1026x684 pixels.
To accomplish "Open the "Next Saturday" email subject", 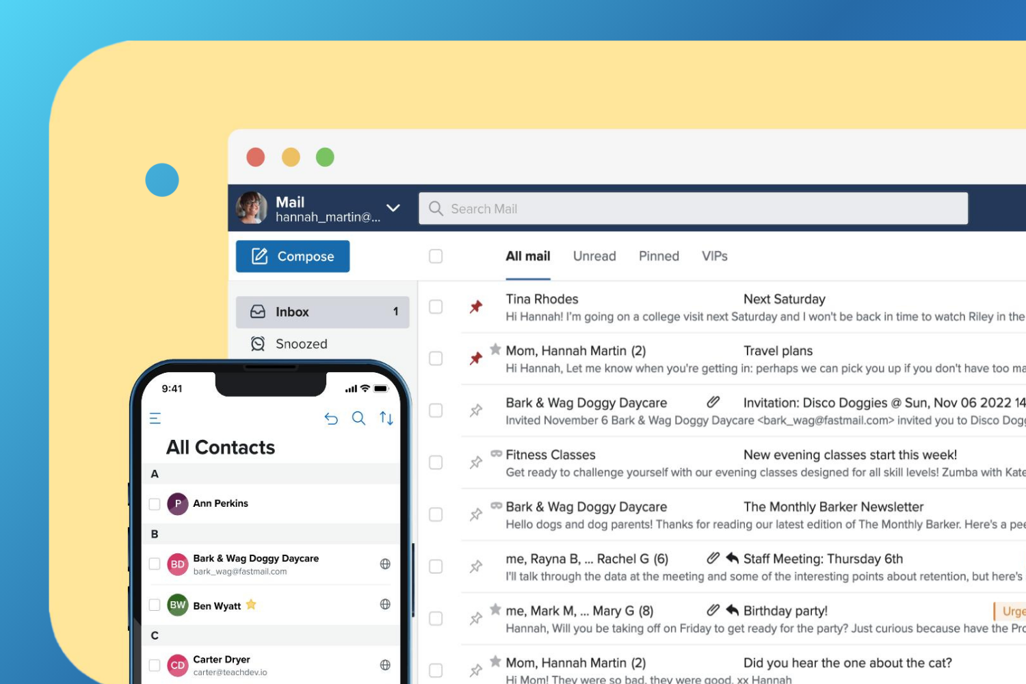I will pos(785,299).
